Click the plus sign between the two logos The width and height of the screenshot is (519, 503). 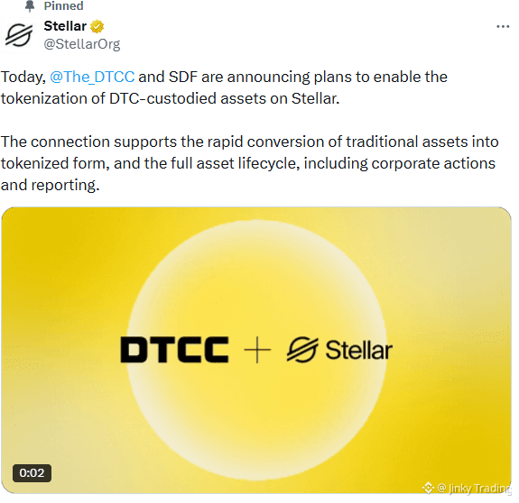(257, 350)
